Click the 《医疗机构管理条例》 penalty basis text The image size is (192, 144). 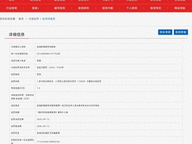pos(51,112)
